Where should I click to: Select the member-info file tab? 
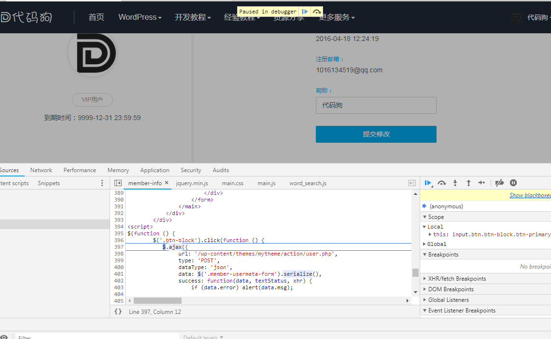pyautogui.click(x=145, y=183)
